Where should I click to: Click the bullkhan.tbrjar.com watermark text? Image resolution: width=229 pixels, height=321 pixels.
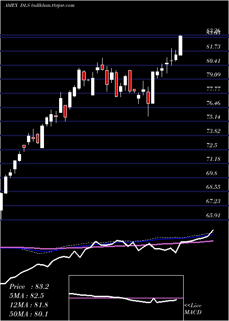[x=53, y=6]
